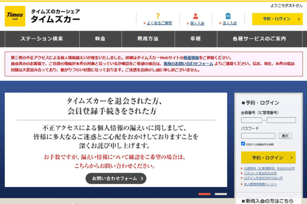The width and height of the screenshot is (307, 204).
Task: Click the first 会員番号 input field
Action: tap(252, 120)
